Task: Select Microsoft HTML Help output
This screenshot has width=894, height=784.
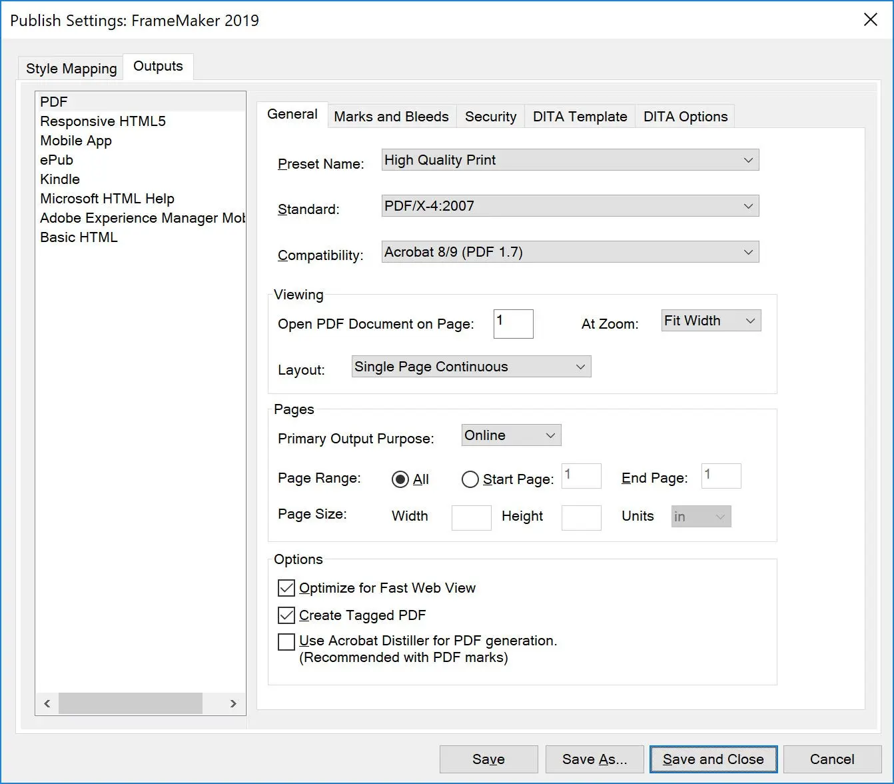Action: (x=107, y=198)
